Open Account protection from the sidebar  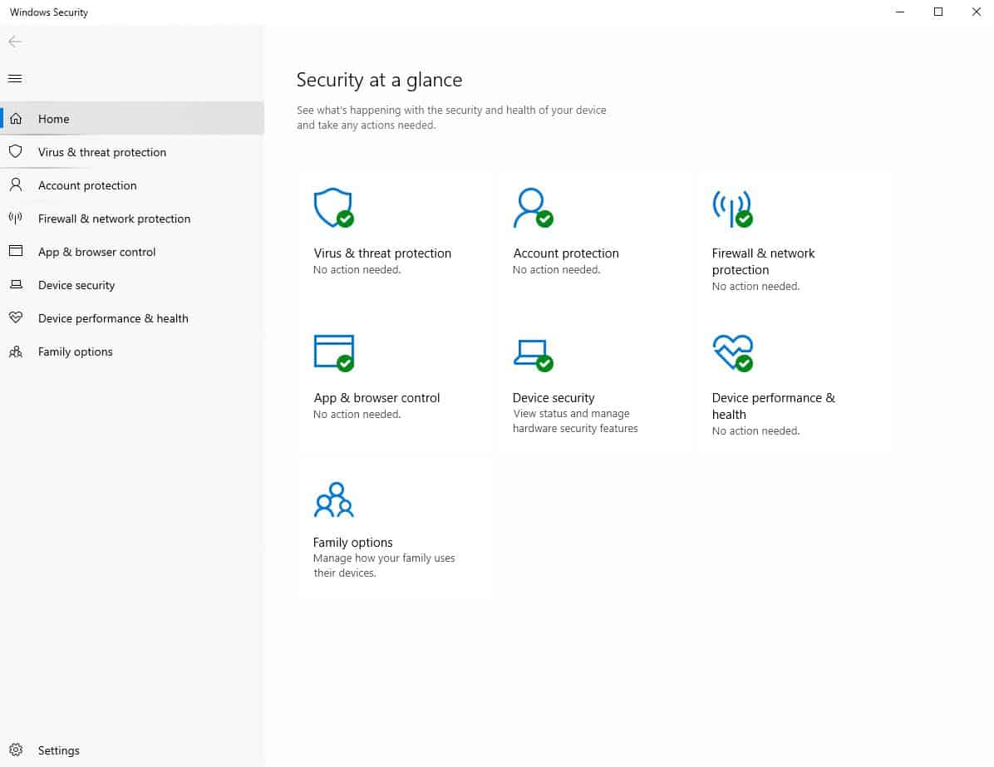[132, 185]
